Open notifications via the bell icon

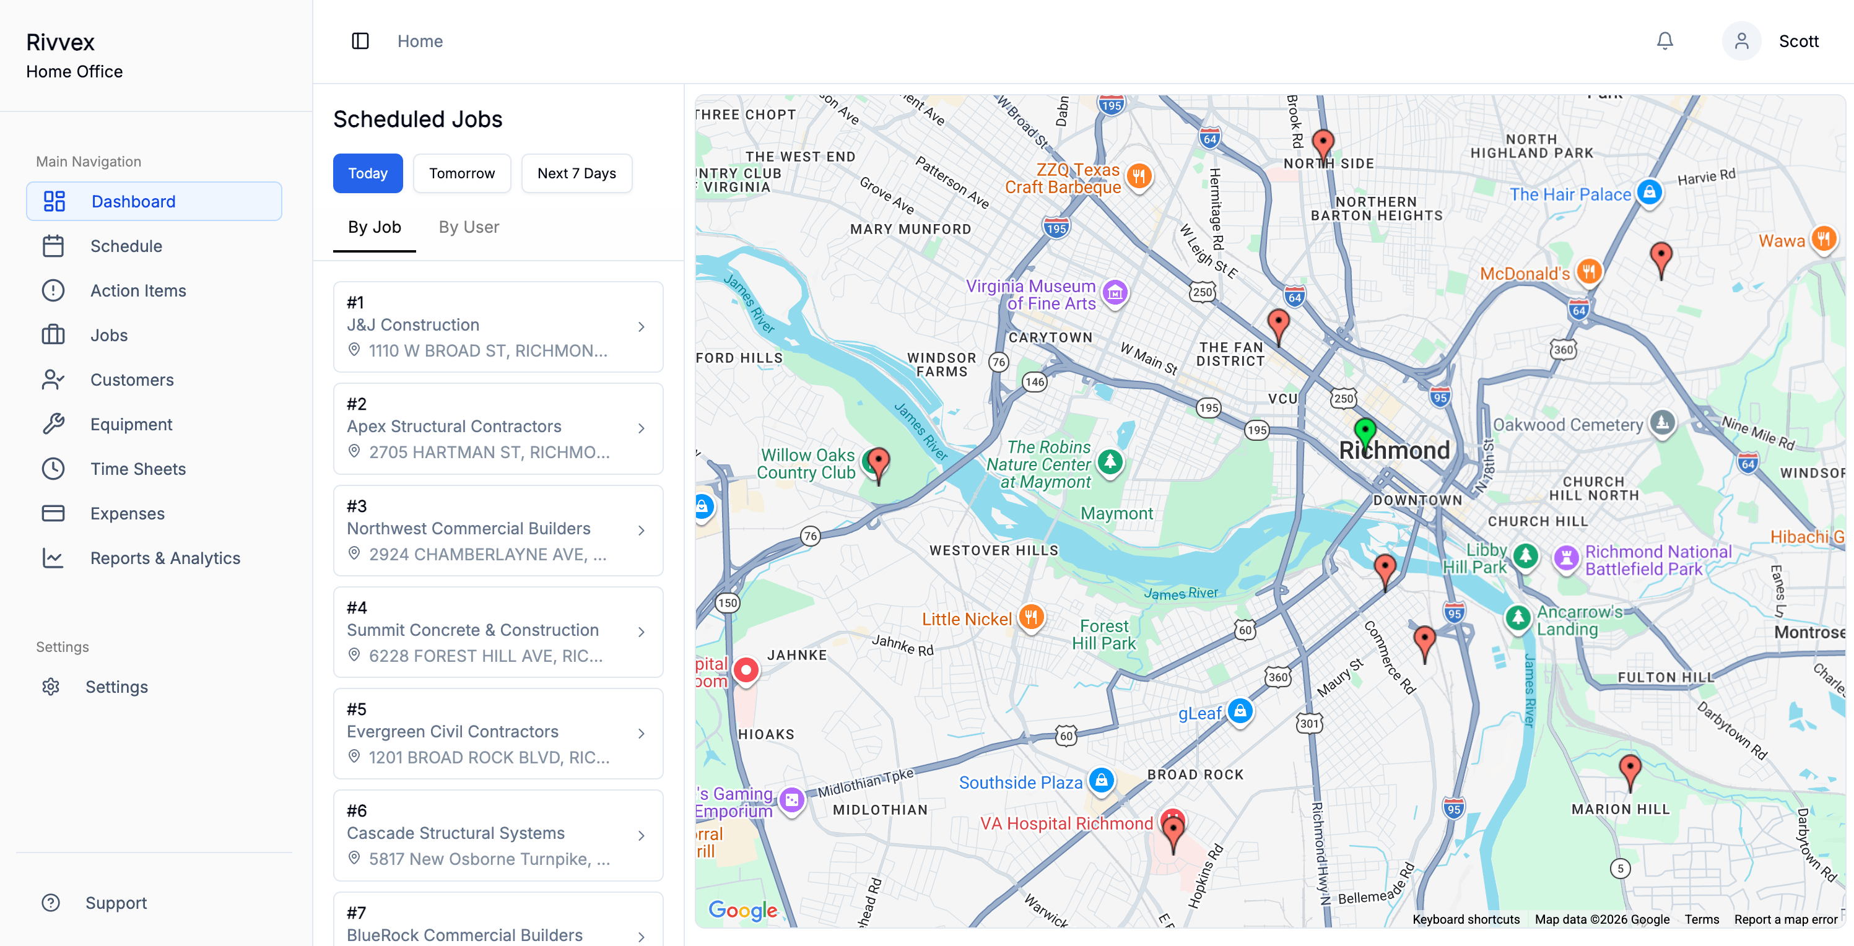[x=1665, y=41]
